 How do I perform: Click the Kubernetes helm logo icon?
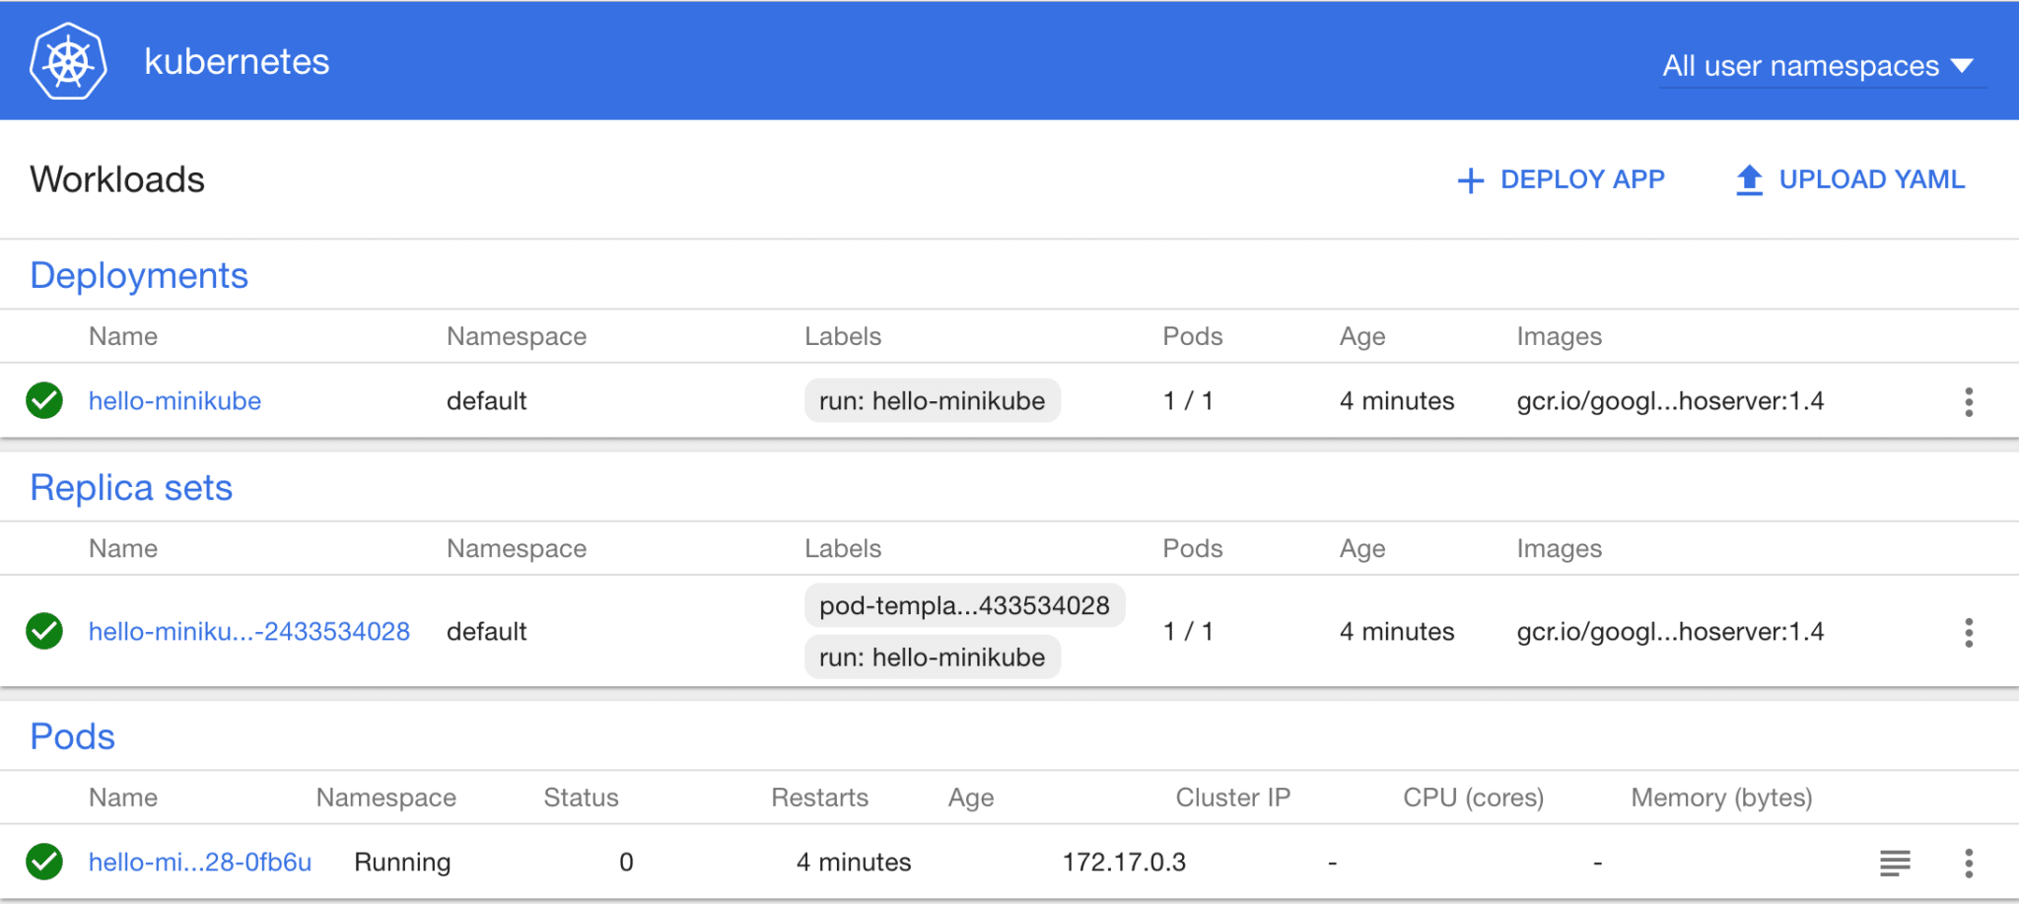pyautogui.click(x=68, y=61)
